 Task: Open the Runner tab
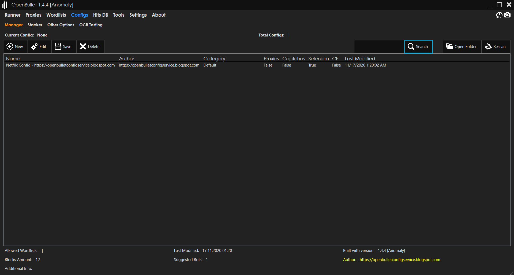13,15
